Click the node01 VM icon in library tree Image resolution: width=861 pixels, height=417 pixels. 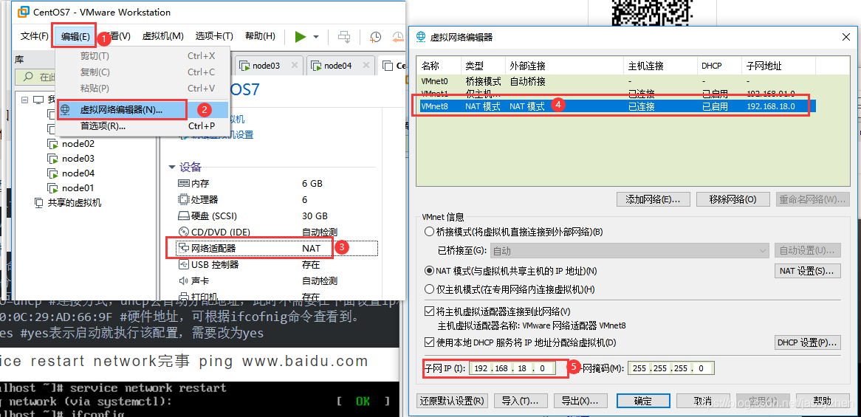click(52, 188)
